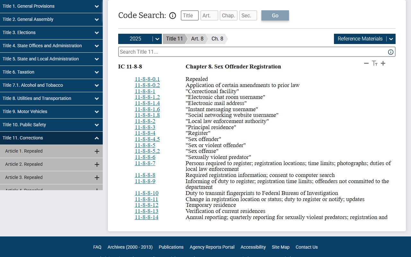Open the FAQ footer link

click(97, 247)
